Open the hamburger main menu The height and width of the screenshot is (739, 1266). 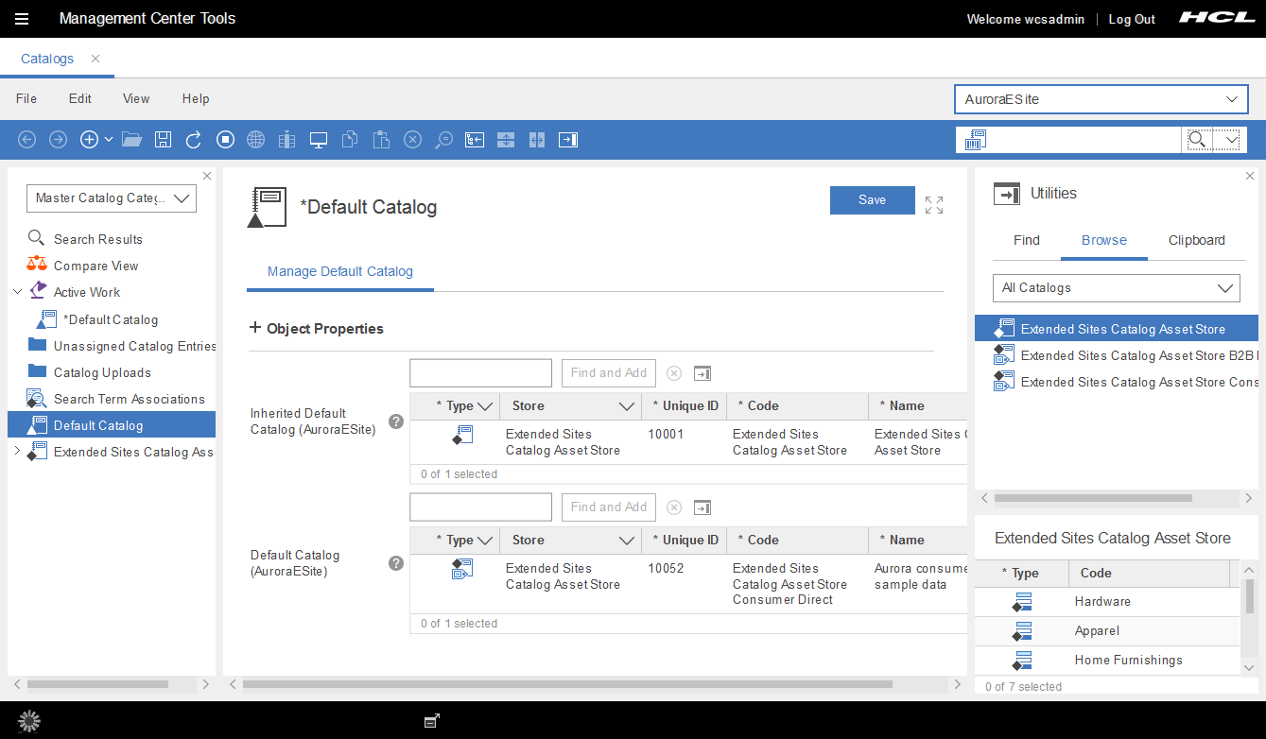[x=21, y=19]
